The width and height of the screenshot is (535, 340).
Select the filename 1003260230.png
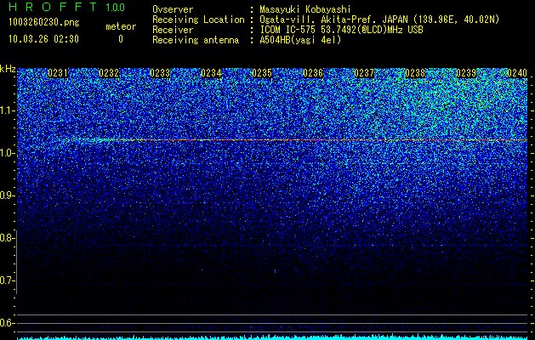tap(44, 22)
